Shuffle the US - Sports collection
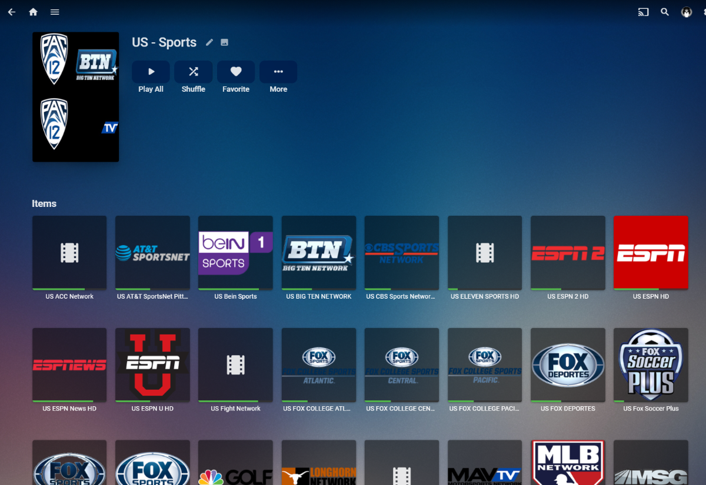 point(194,72)
